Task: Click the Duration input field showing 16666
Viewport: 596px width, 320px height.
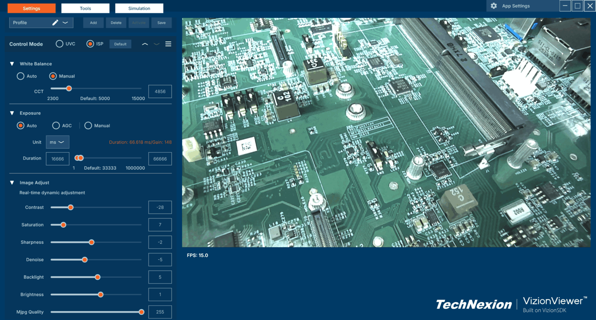Action: (57, 158)
